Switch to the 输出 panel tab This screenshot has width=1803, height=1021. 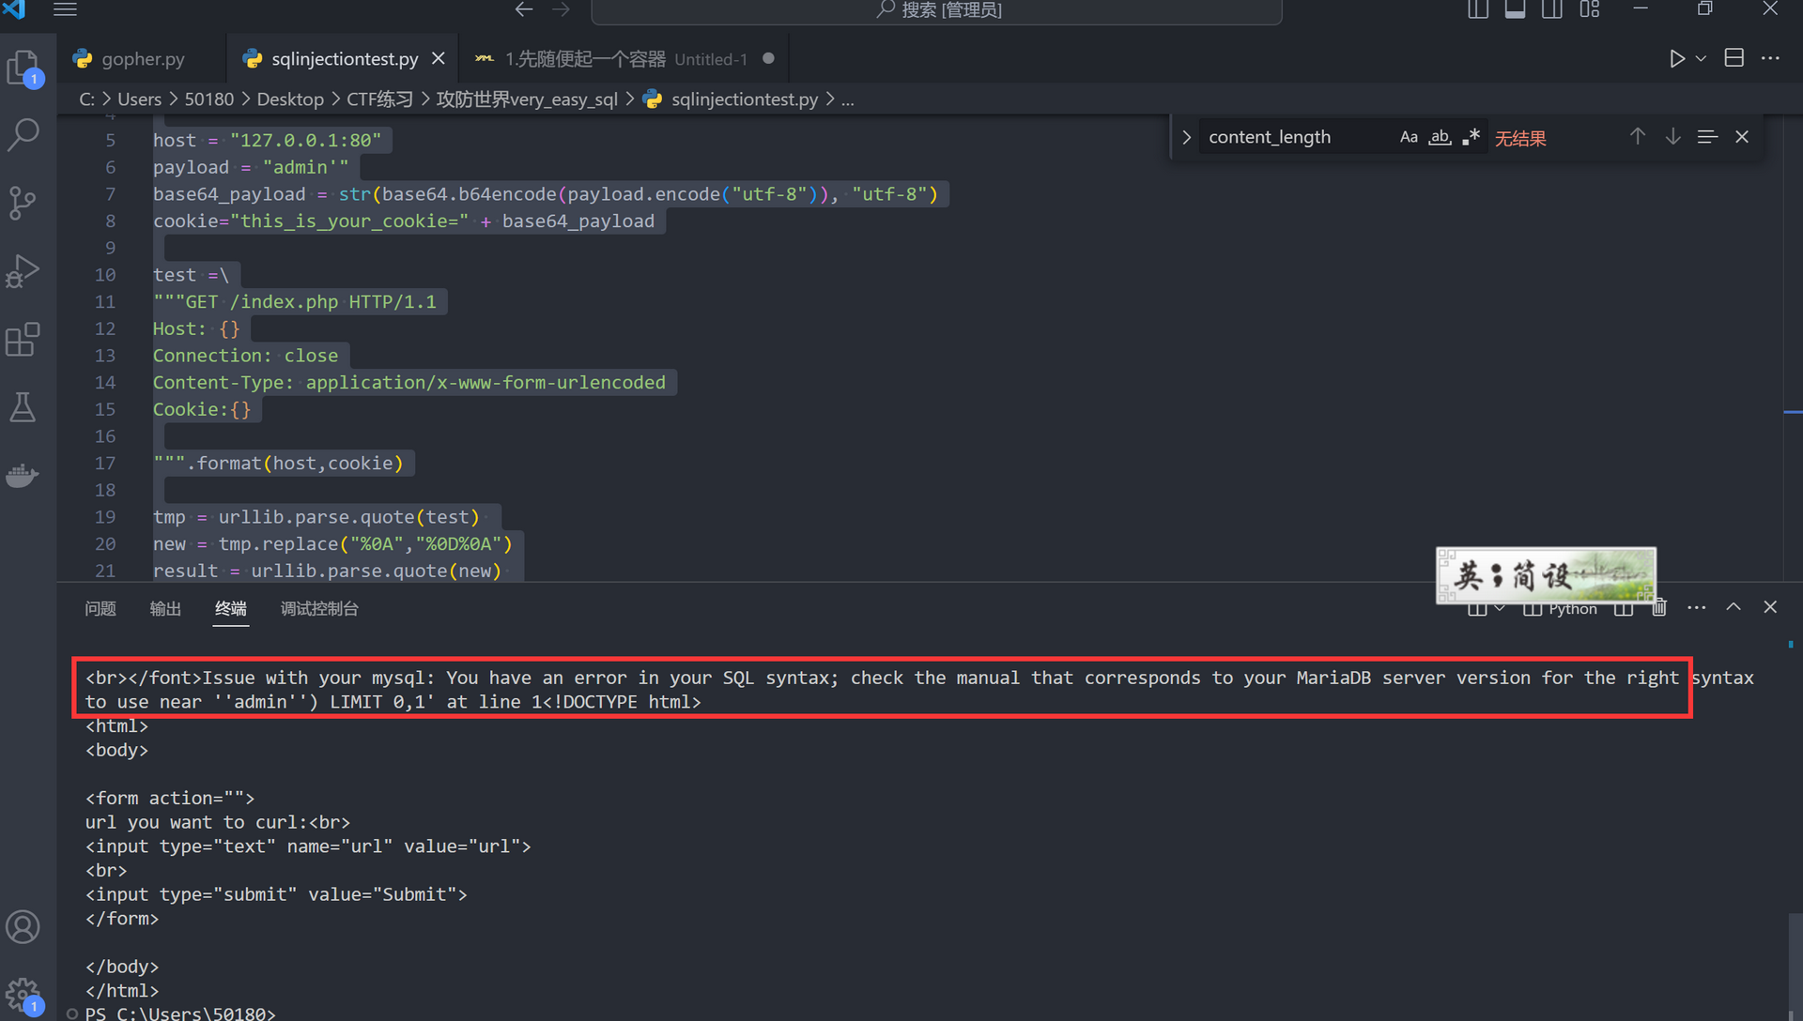click(165, 608)
